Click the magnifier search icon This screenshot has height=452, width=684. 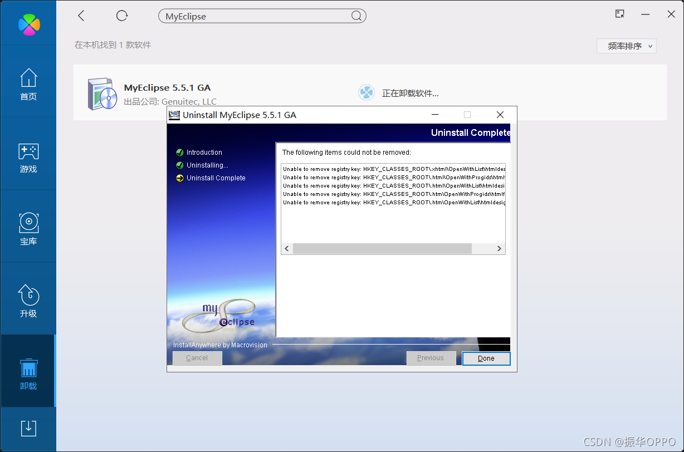point(356,16)
